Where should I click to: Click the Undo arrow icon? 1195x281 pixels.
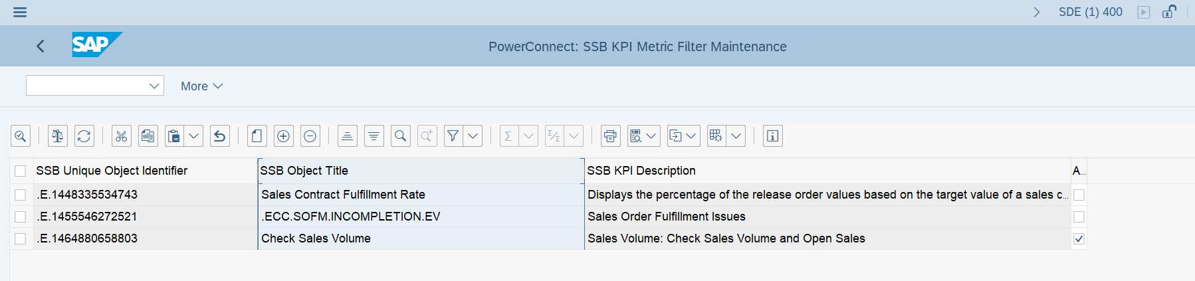pos(220,136)
